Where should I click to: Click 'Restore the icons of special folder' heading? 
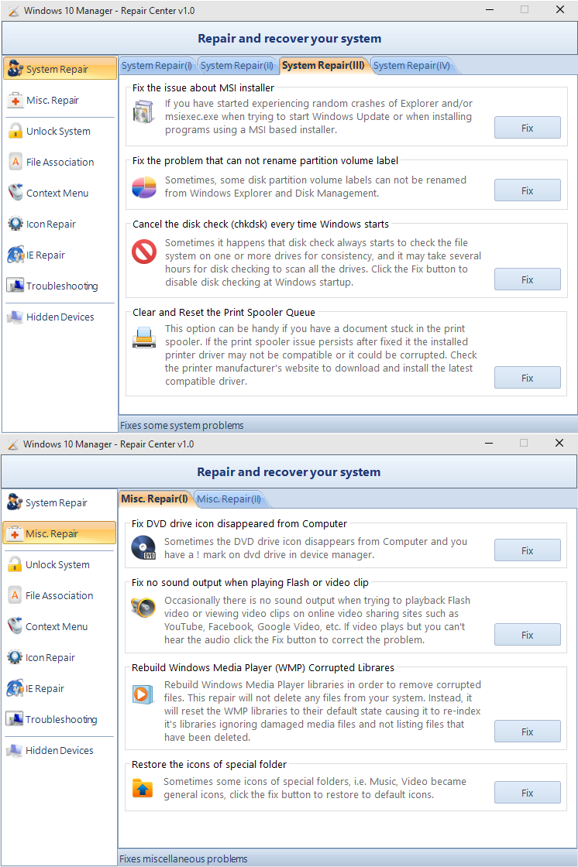pyautogui.click(x=208, y=765)
